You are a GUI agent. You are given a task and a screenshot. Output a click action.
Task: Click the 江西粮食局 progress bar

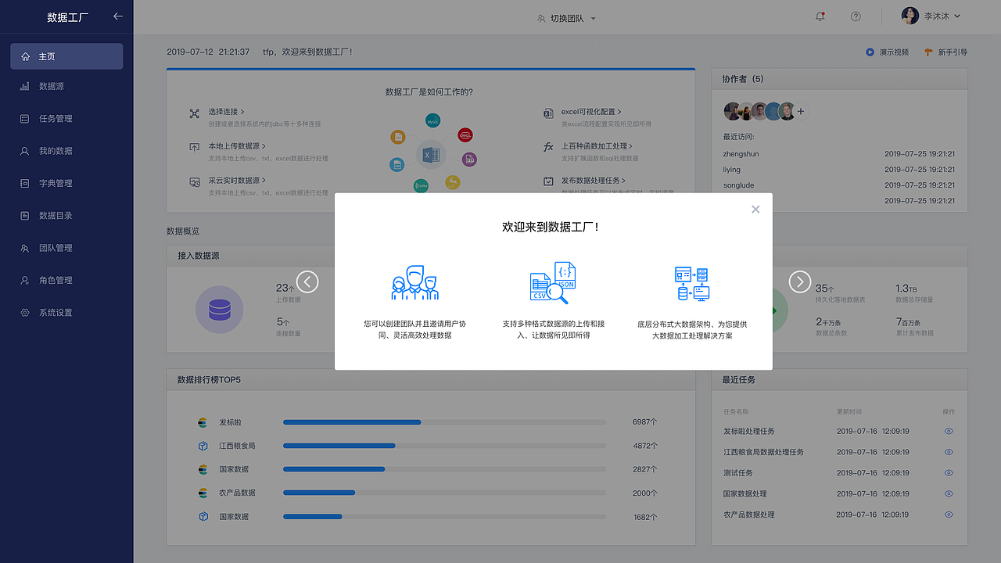coord(339,446)
